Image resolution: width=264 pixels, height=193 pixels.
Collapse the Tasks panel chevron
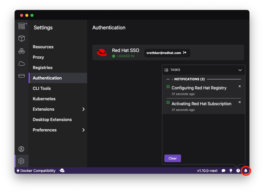pyautogui.click(x=240, y=70)
